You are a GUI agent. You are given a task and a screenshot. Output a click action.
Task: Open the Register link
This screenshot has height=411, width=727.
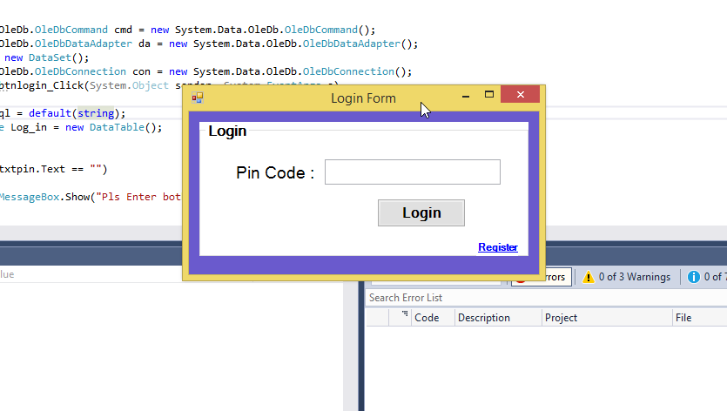click(497, 247)
